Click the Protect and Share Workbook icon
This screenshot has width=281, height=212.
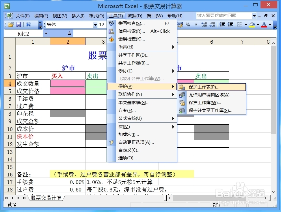182,110
